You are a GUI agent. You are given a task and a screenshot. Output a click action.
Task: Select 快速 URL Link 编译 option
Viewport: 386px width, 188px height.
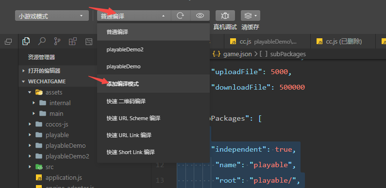tap(153, 135)
